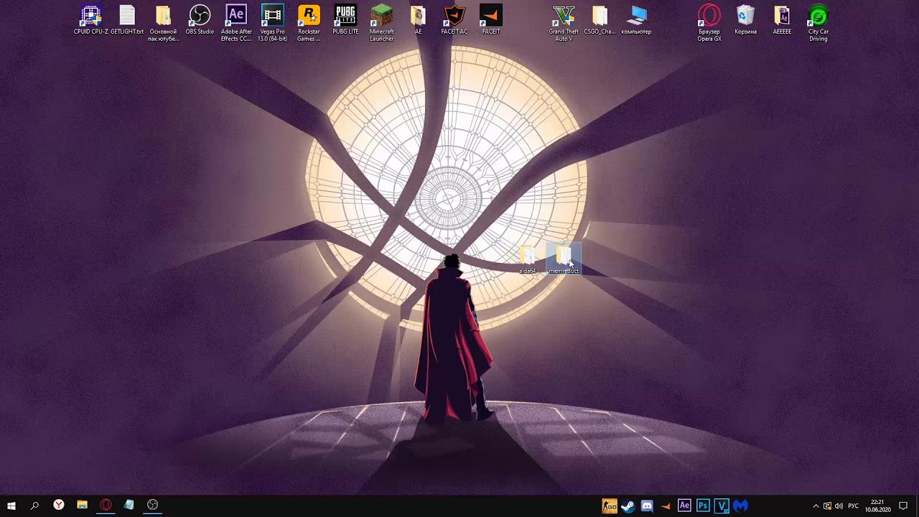Select the Adobe After Effects CC desktop shortcut

click(x=236, y=24)
